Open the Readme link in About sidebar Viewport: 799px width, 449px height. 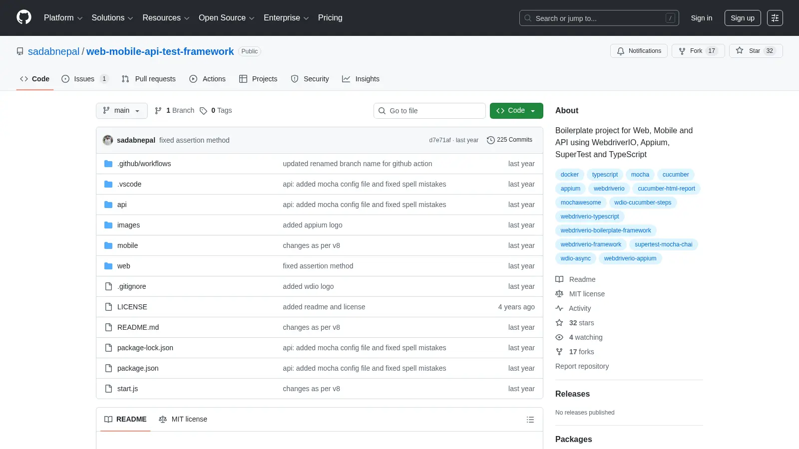tap(575, 279)
